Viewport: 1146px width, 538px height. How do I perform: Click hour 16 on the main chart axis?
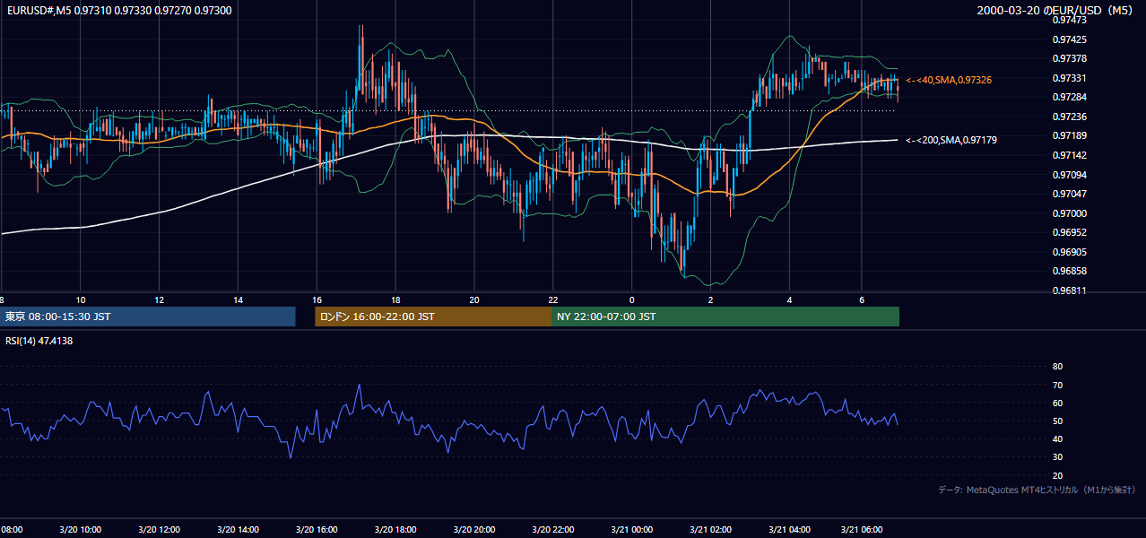(317, 299)
